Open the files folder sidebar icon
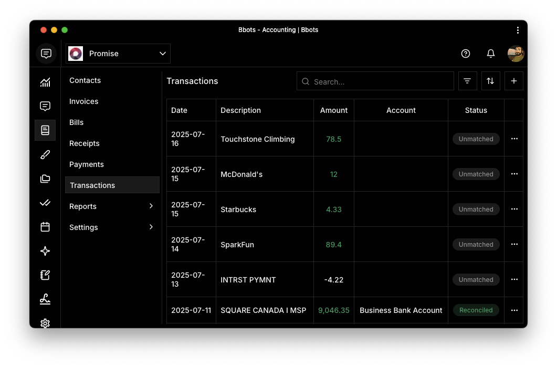The height and width of the screenshot is (367, 557). pos(45,179)
